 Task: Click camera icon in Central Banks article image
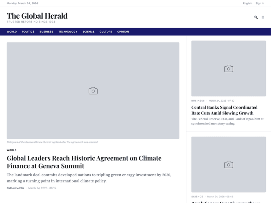[228, 69]
